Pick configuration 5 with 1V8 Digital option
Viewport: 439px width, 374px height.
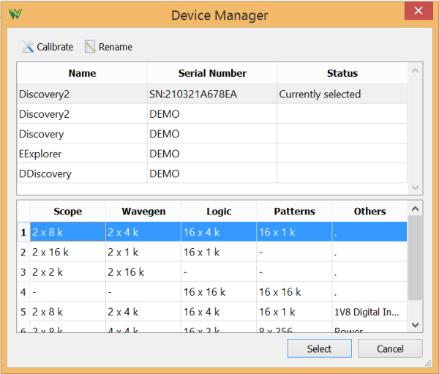pos(369,312)
